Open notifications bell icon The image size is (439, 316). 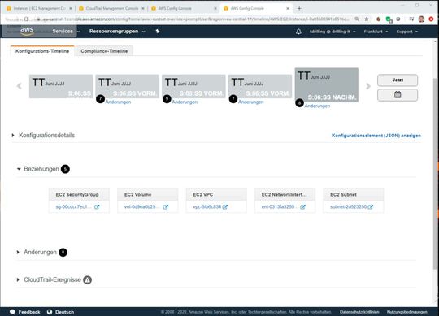tap(298, 32)
